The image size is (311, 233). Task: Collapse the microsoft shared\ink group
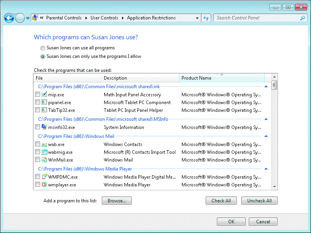(266, 87)
